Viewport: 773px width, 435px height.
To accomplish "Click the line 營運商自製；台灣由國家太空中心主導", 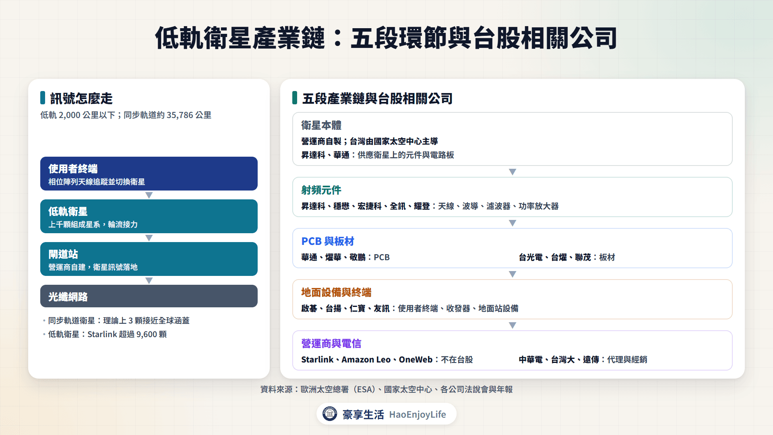I will [x=370, y=141].
